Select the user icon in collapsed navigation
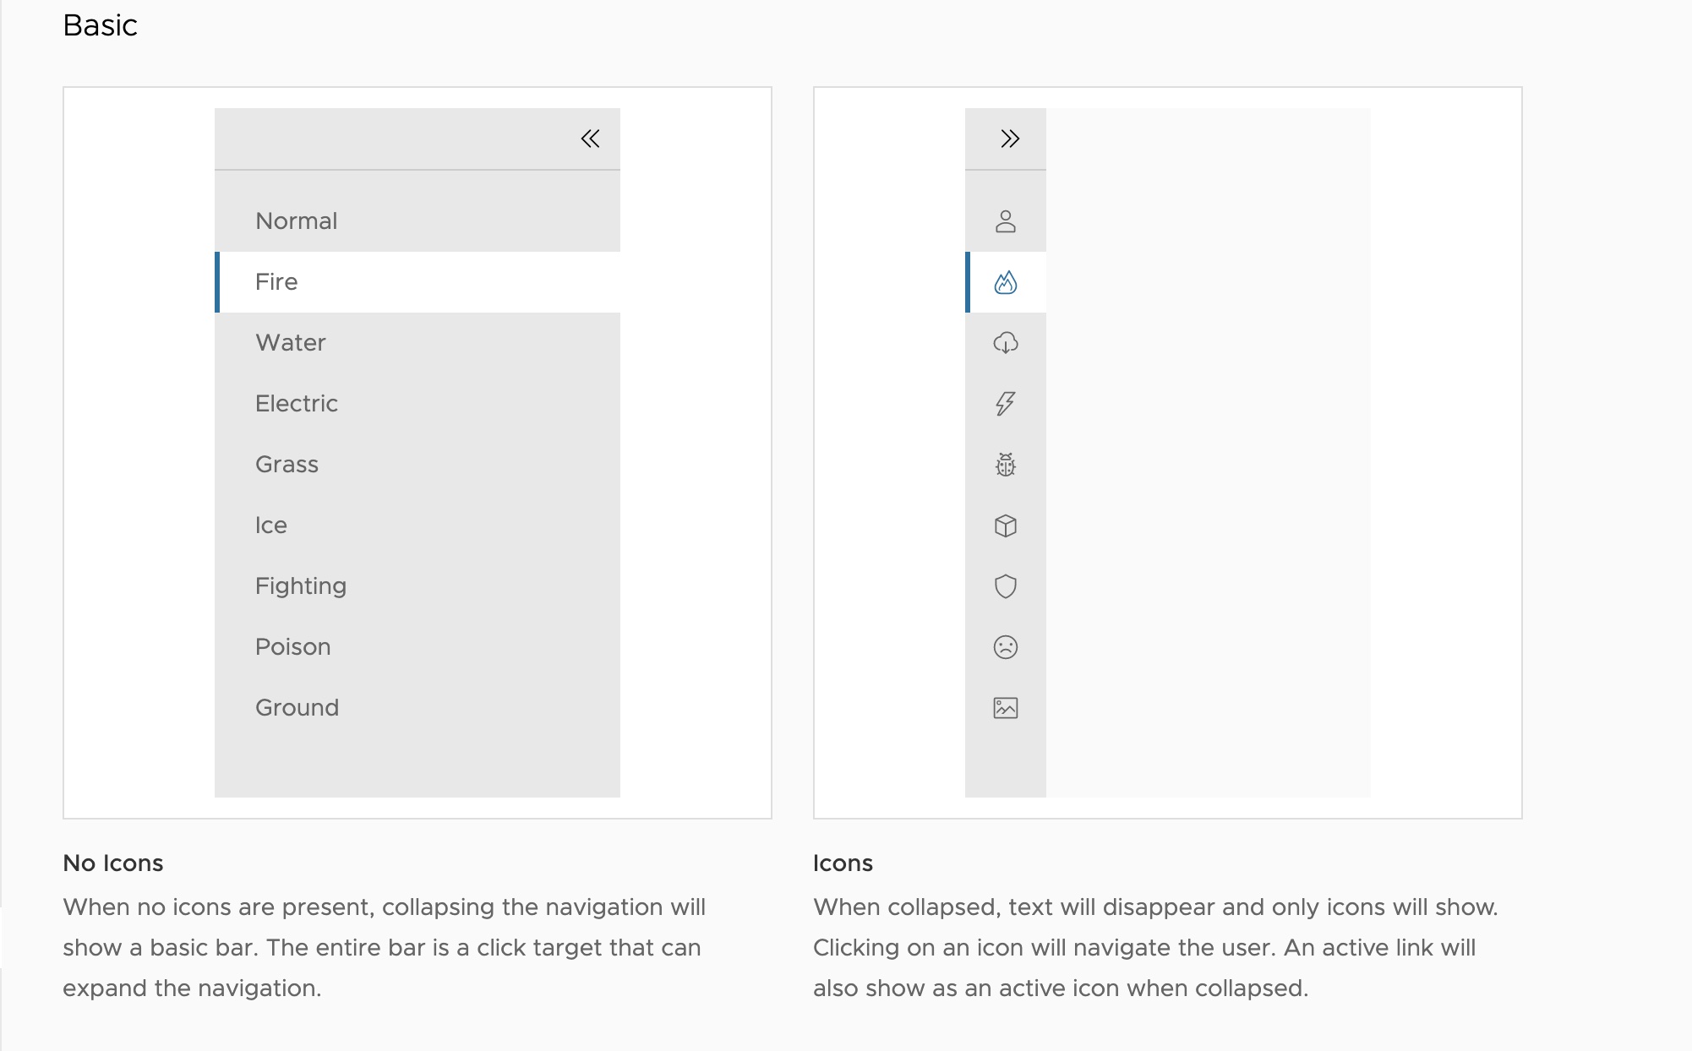This screenshot has width=1692, height=1051. coord(1005,221)
